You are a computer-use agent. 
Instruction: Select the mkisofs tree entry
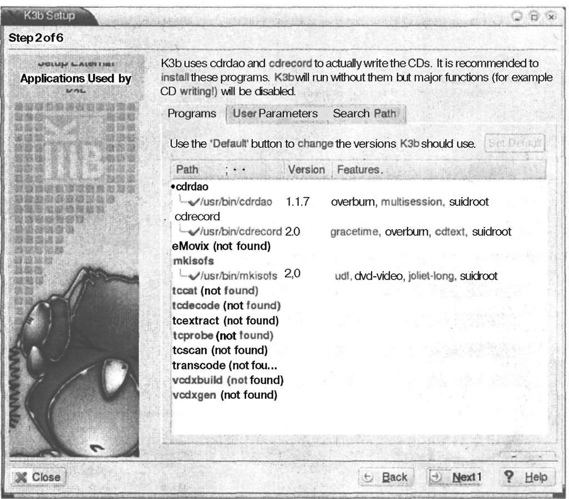tap(194, 261)
